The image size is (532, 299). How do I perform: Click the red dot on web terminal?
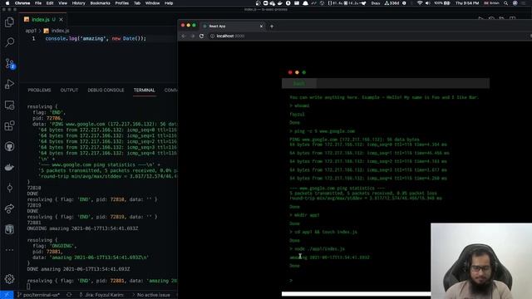290,72
